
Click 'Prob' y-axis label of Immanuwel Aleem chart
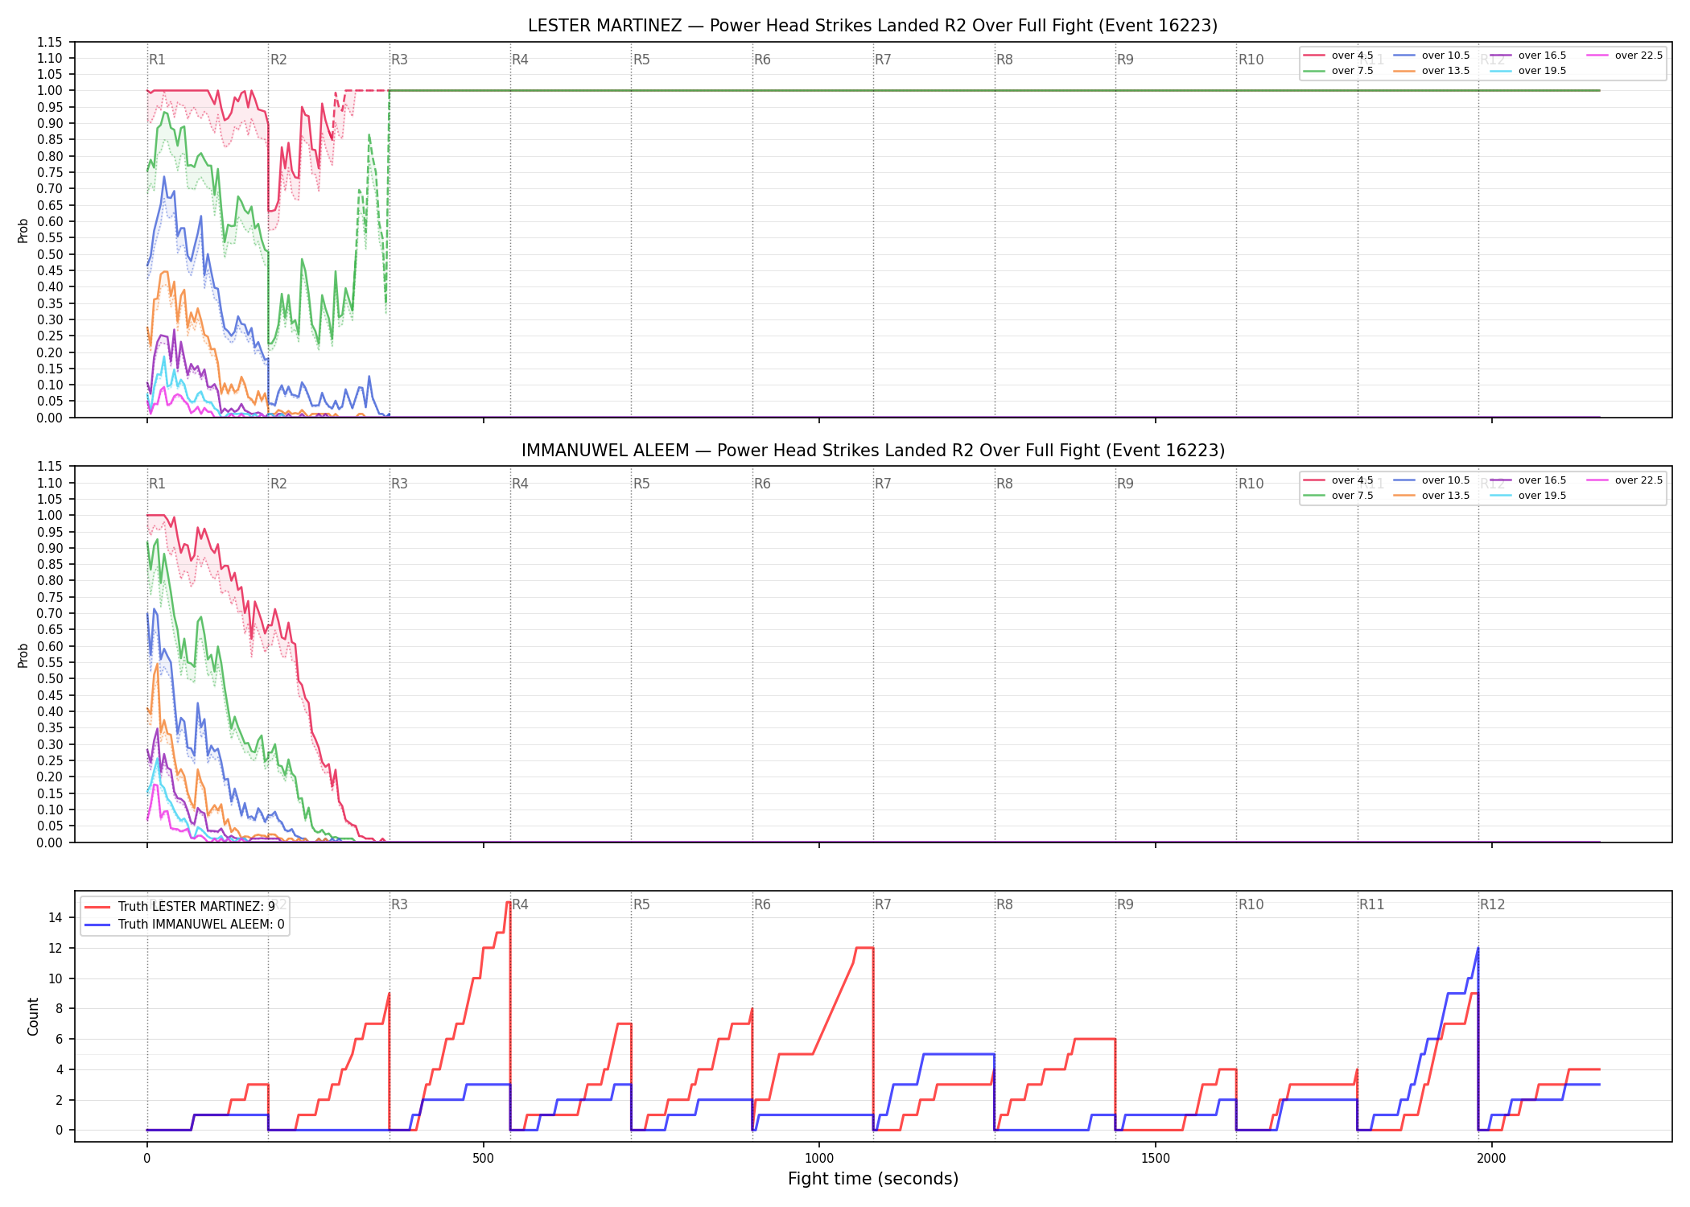coord(23,655)
